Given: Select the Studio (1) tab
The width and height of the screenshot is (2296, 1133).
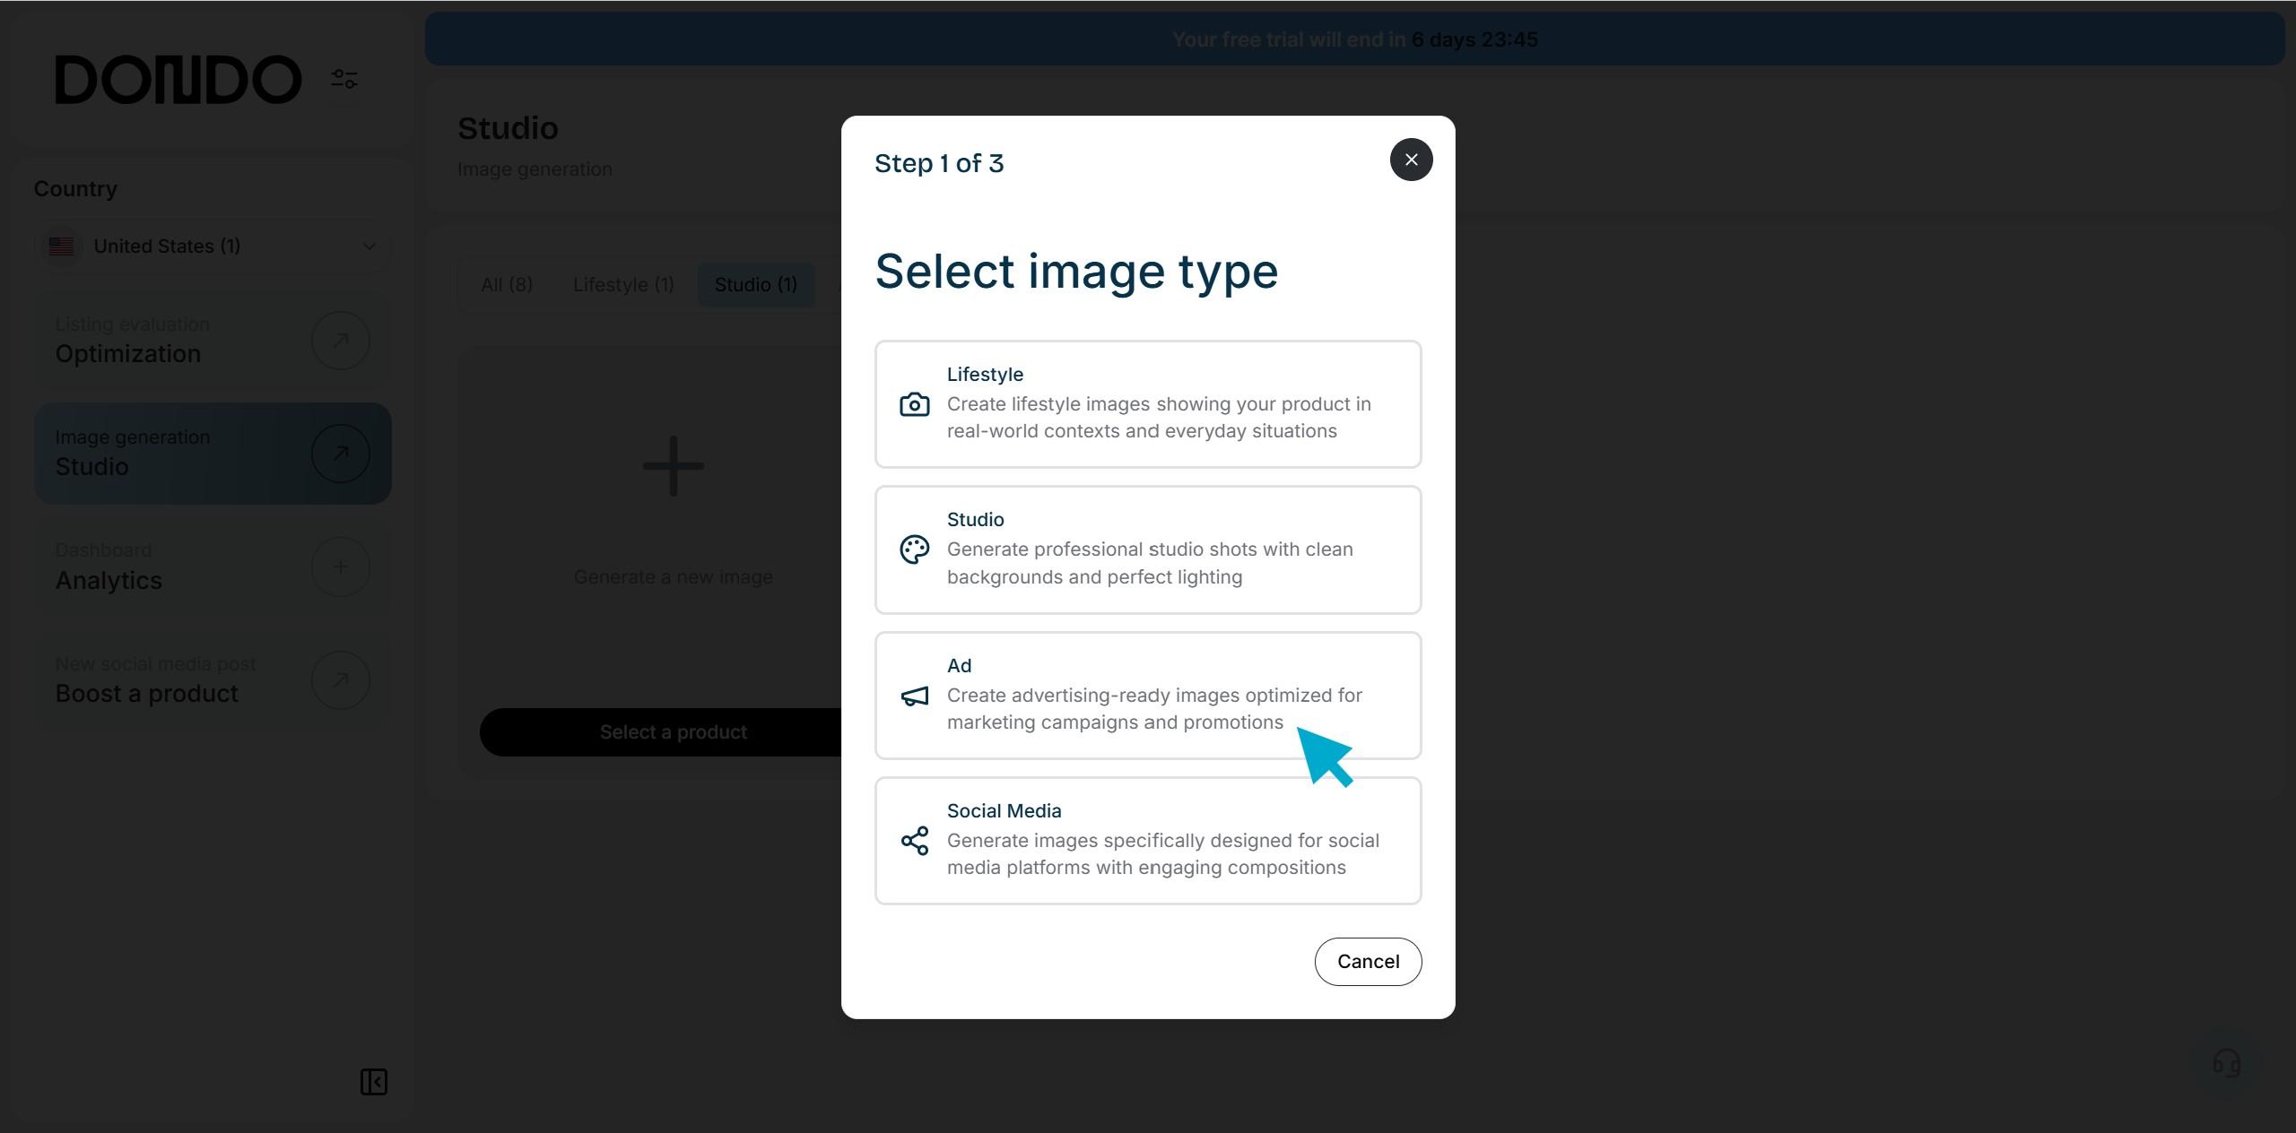Looking at the screenshot, I should pos(755,285).
